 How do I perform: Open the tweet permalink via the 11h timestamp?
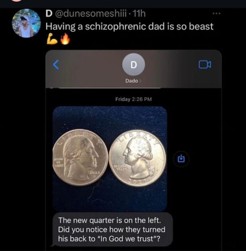pyautogui.click(x=139, y=14)
